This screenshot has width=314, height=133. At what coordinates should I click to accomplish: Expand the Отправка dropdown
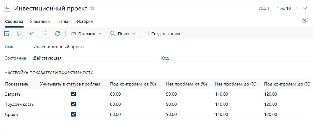86,34
